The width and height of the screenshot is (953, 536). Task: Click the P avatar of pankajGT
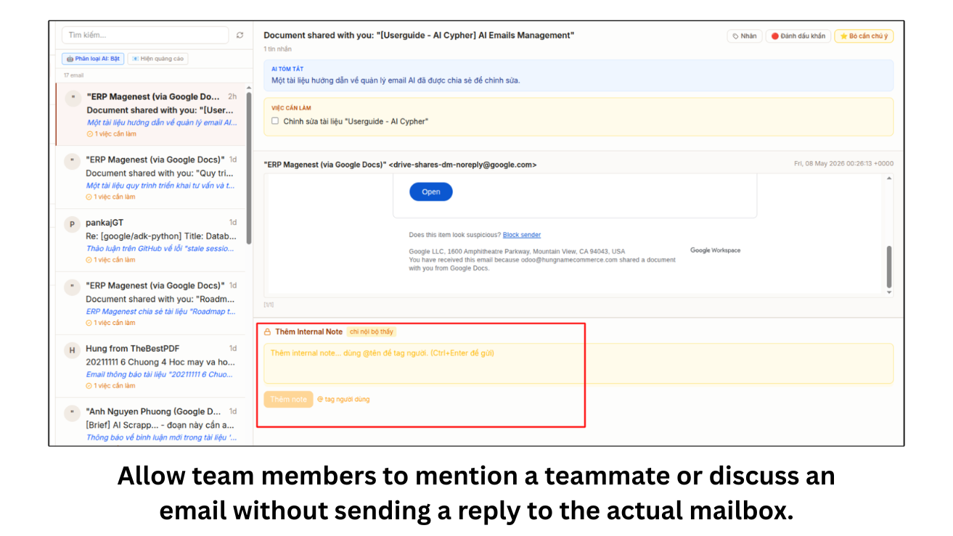pyautogui.click(x=72, y=225)
